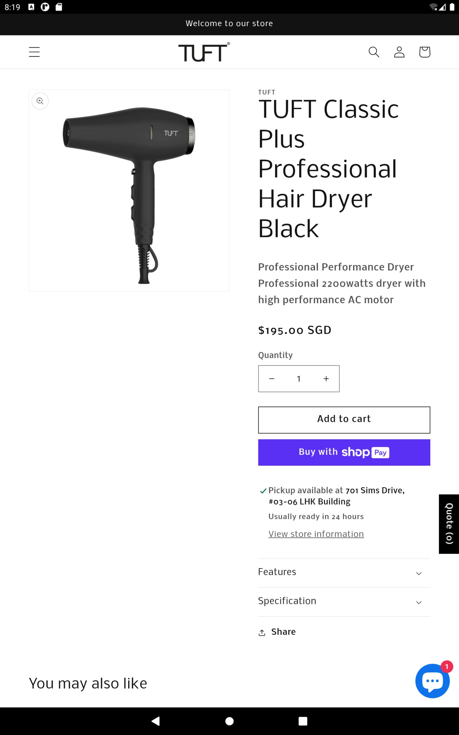Tap the Share upload icon

pyautogui.click(x=262, y=633)
